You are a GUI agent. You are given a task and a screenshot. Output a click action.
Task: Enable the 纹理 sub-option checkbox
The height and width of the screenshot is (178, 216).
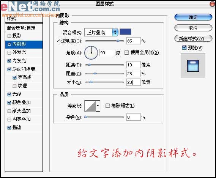(x=14, y=86)
